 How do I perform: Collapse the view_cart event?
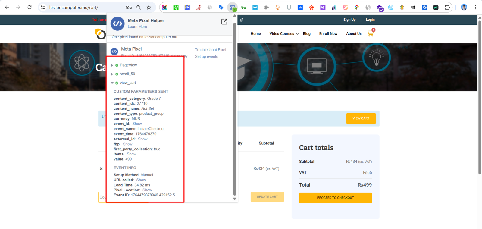coord(112,83)
